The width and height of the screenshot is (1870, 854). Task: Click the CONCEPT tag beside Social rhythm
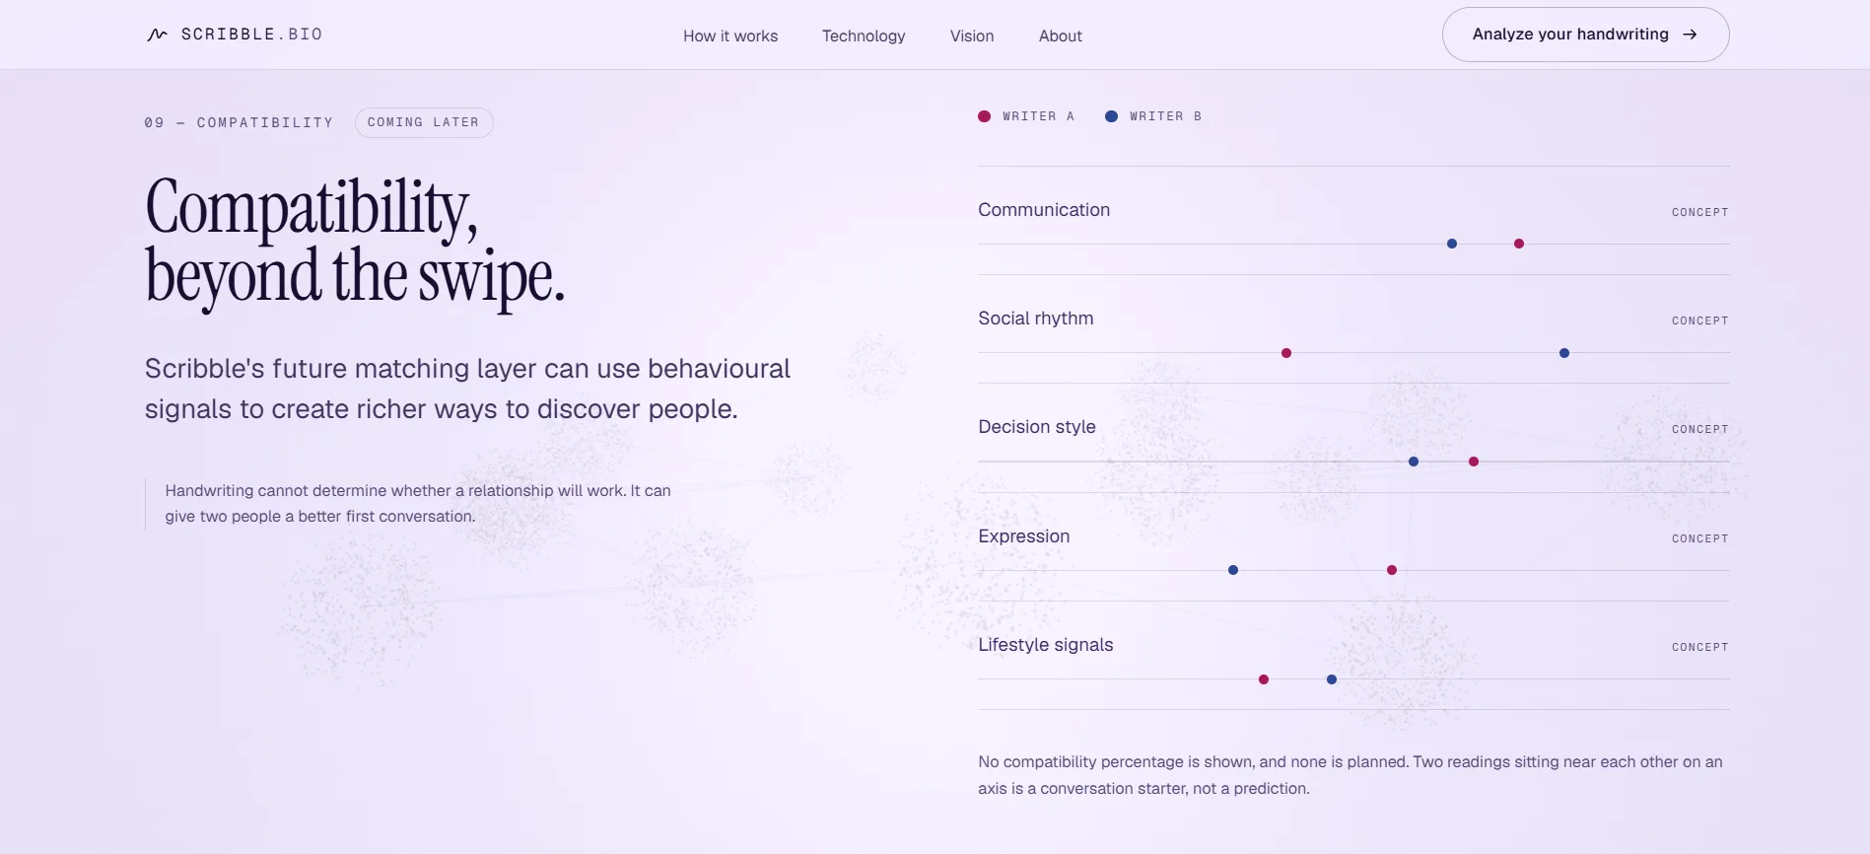pos(1700,320)
